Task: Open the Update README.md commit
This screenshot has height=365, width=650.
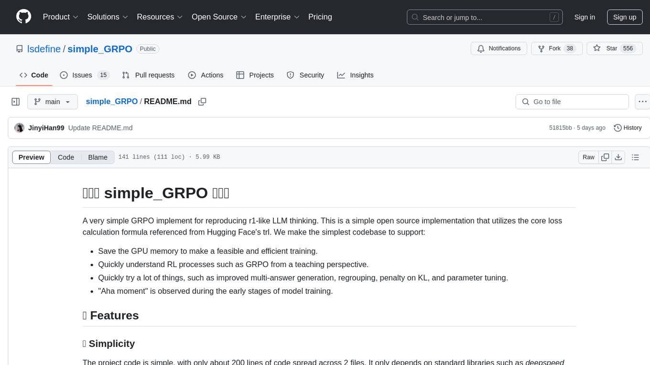Action: 100,128
